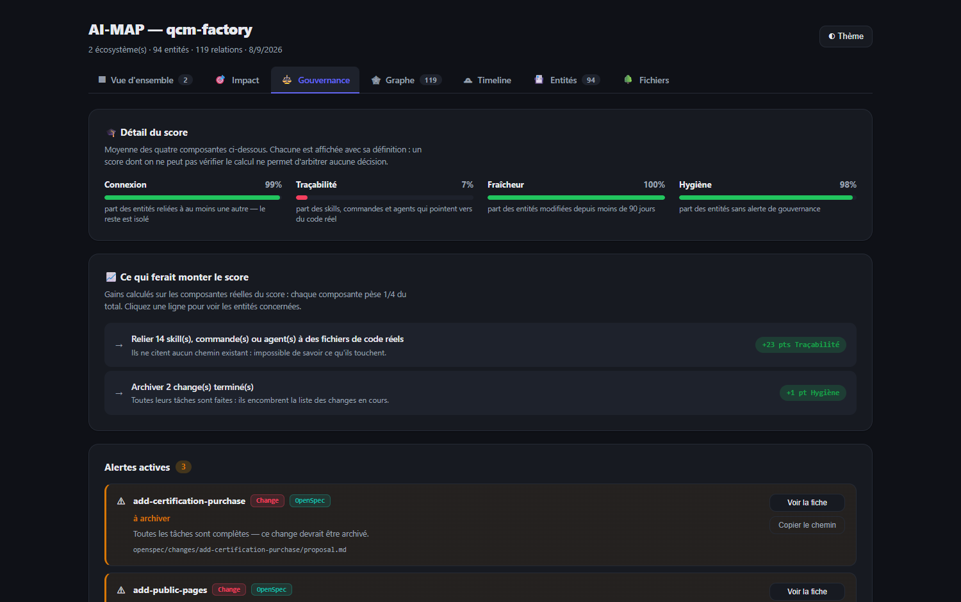This screenshot has height=602, width=961.
Task: Click the OpenSpec tag on add-certification-purchase
Action: coord(310,501)
